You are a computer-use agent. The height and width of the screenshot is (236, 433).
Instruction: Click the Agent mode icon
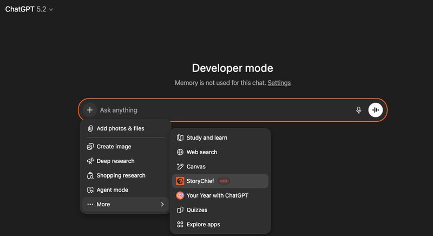pos(90,190)
